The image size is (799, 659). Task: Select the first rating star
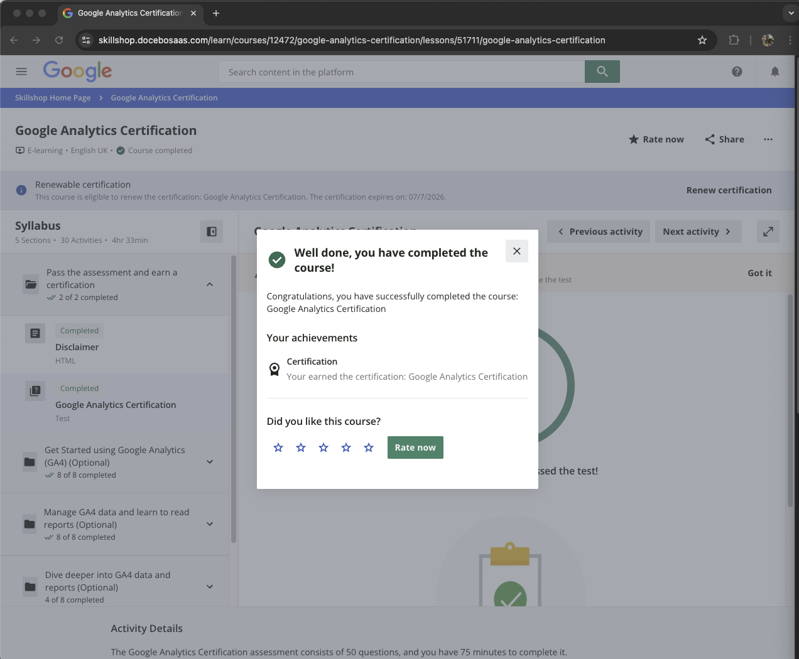[278, 447]
